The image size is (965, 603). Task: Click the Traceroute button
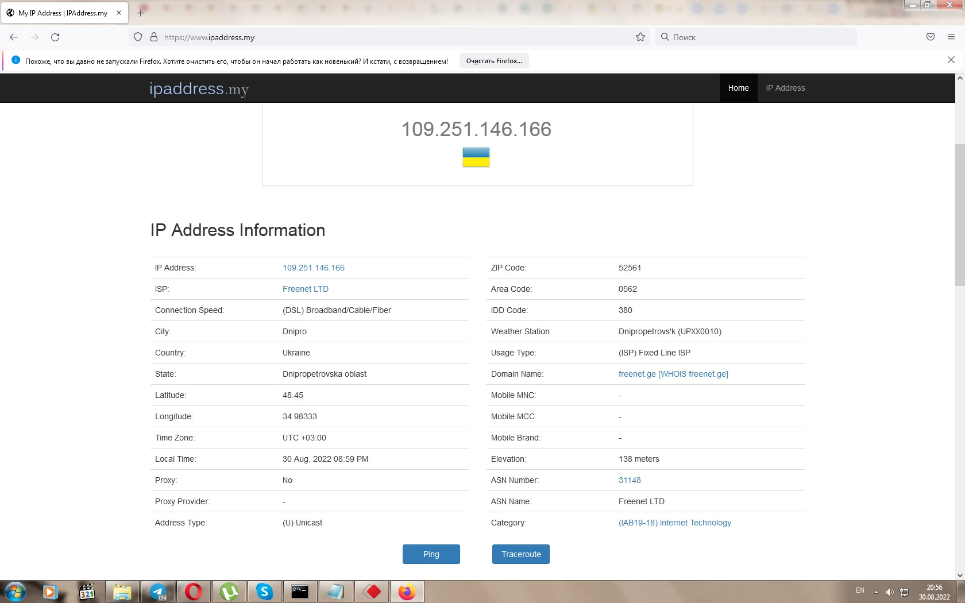pyautogui.click(x=521, y=554)
